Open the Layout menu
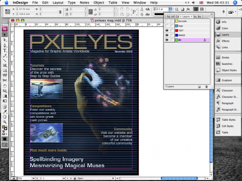The width and height of the screenshot is (242, 181). click(58, 3)
